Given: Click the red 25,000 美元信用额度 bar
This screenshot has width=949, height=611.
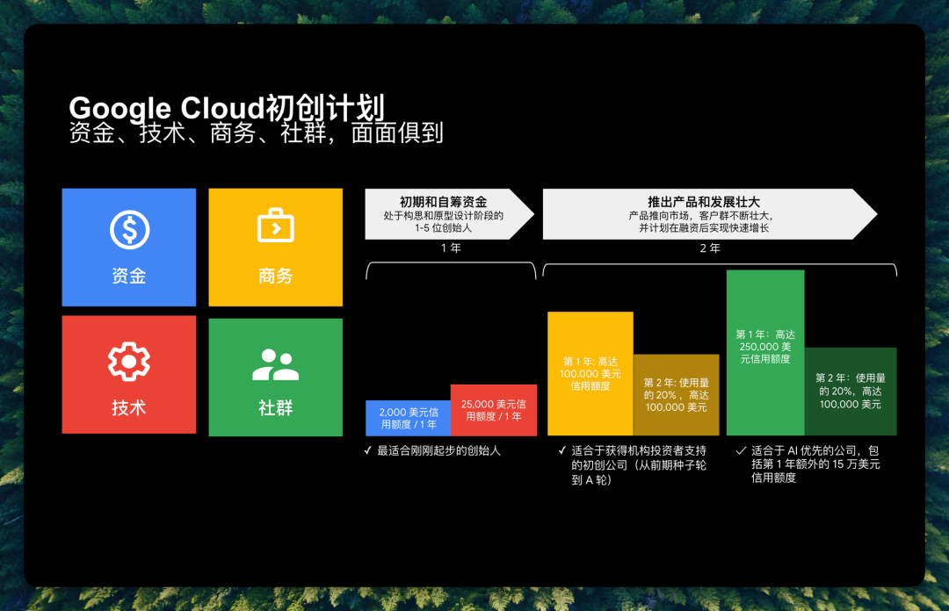Looking at the screenshot, I should (x=494, y=410).
